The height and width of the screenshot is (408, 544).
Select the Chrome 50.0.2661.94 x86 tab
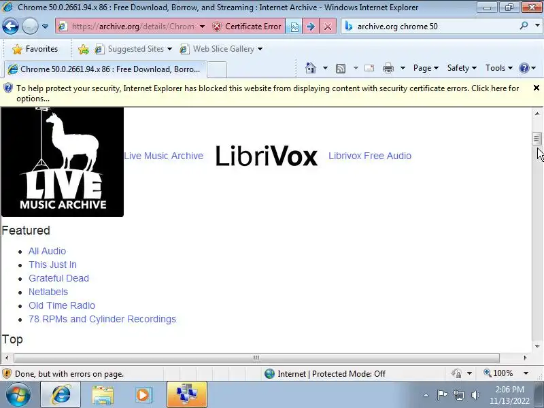[x=105, y=69]
